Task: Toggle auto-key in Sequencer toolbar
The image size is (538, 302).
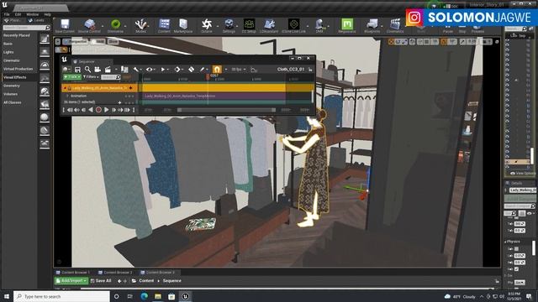Action: click(191, 70)
